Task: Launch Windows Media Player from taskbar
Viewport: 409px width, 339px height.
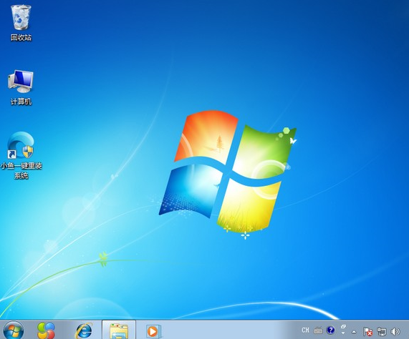Action: pos(153,331)
